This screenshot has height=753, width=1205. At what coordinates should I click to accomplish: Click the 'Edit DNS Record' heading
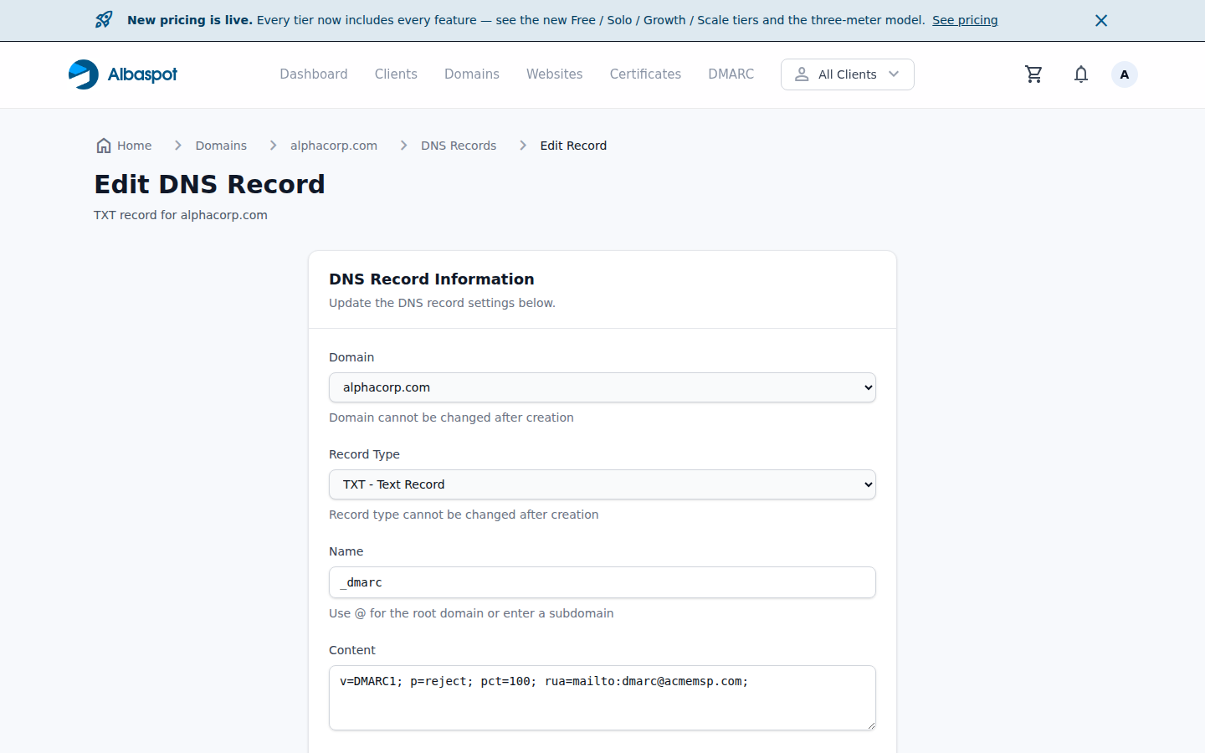point(209,184)
